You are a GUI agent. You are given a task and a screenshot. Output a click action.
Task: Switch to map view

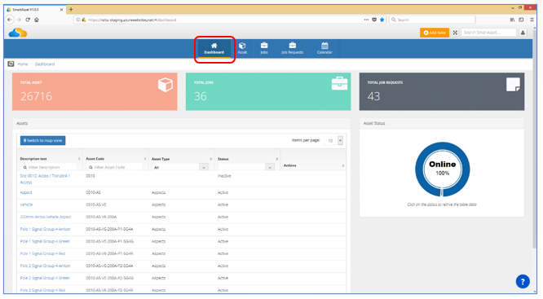[42, 140]
